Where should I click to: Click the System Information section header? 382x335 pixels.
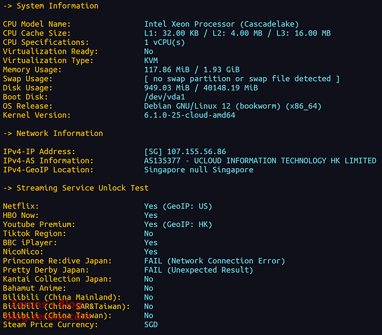pyautogui.click(x=51, y=6)
